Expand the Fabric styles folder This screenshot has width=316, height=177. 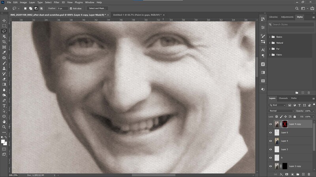(x=270, y=55)
